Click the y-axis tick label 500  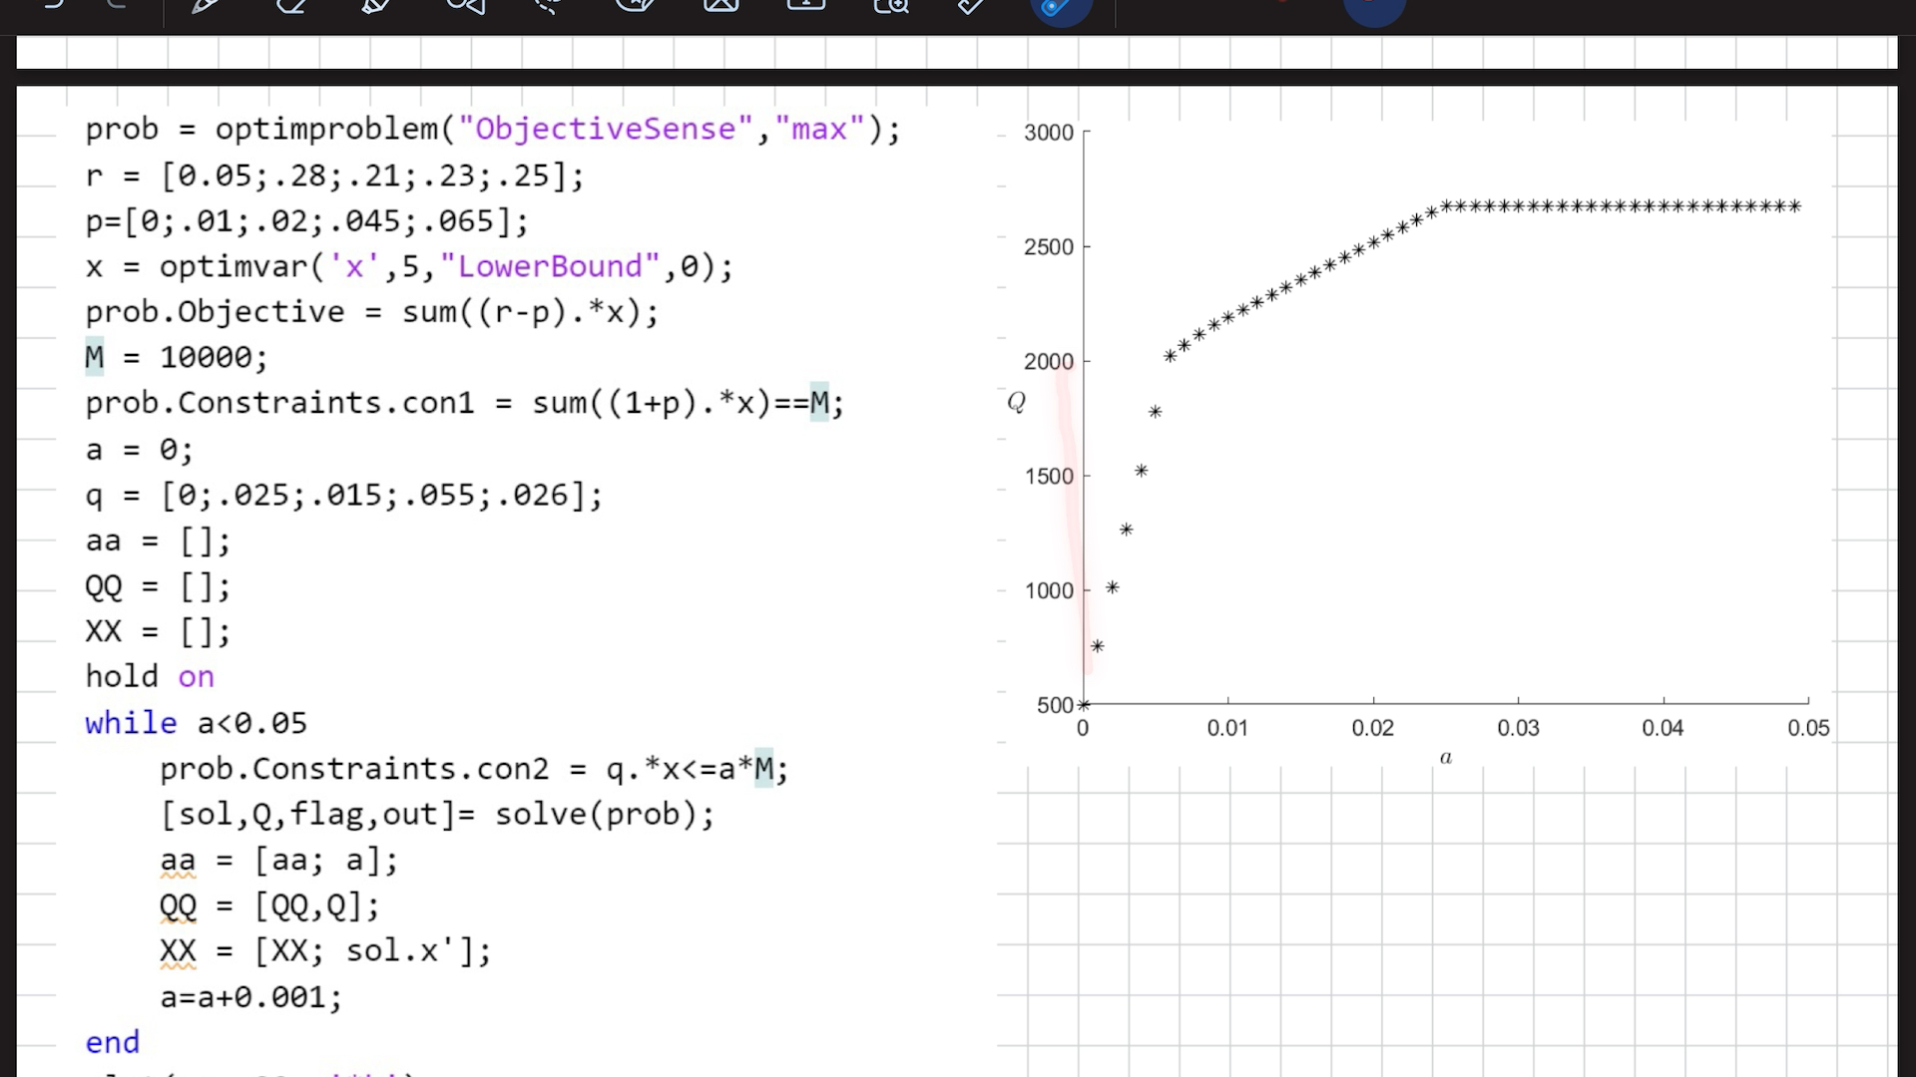pyautogui.click(x=1056, y=706)
